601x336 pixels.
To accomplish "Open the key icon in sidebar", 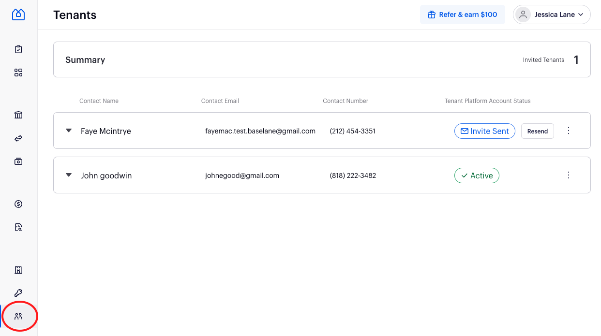I will pyautogui.click(x=18, y=293).
